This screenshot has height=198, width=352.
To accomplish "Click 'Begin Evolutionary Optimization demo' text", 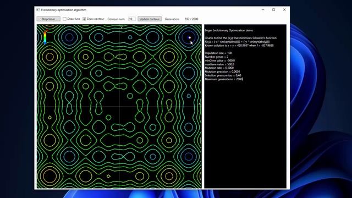I will [229, 30].
